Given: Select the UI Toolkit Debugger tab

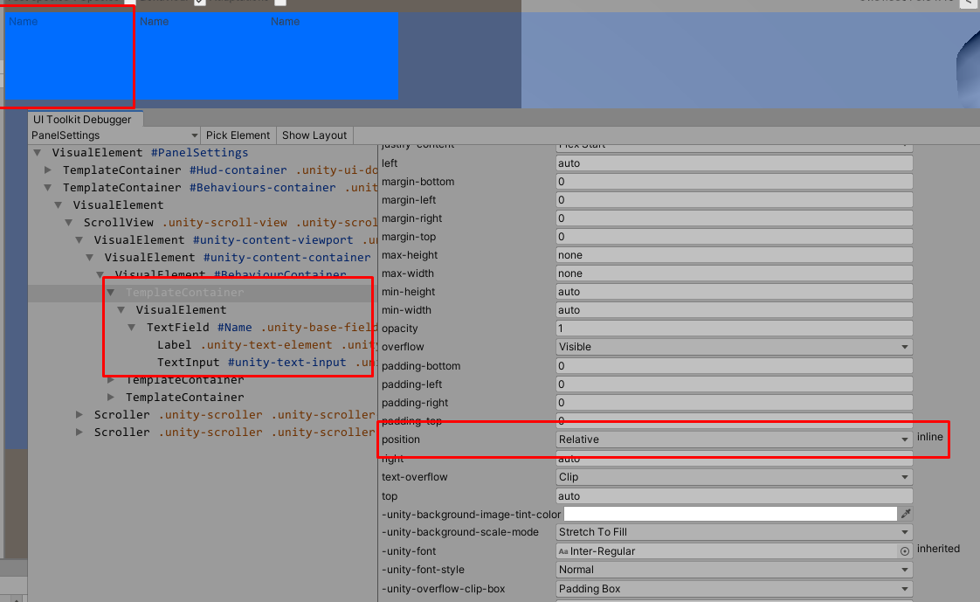Looking at the screenshot, I should coord(85,119).
